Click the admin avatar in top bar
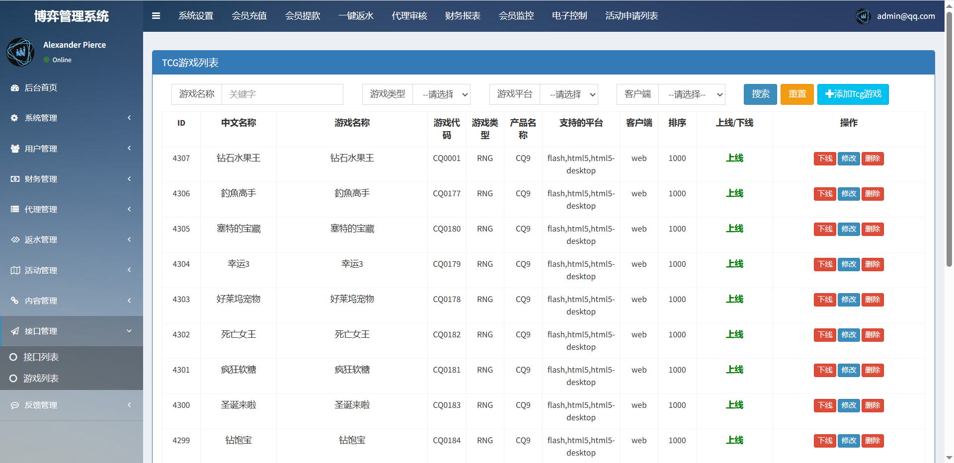 click(863, 16)
